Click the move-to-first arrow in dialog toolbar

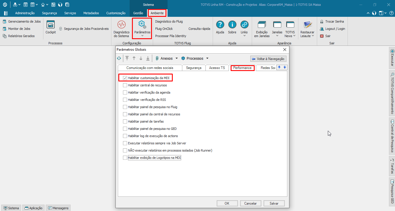tap(127, 58)
